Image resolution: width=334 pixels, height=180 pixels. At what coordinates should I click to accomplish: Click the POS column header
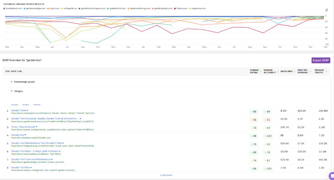[8, 71]
